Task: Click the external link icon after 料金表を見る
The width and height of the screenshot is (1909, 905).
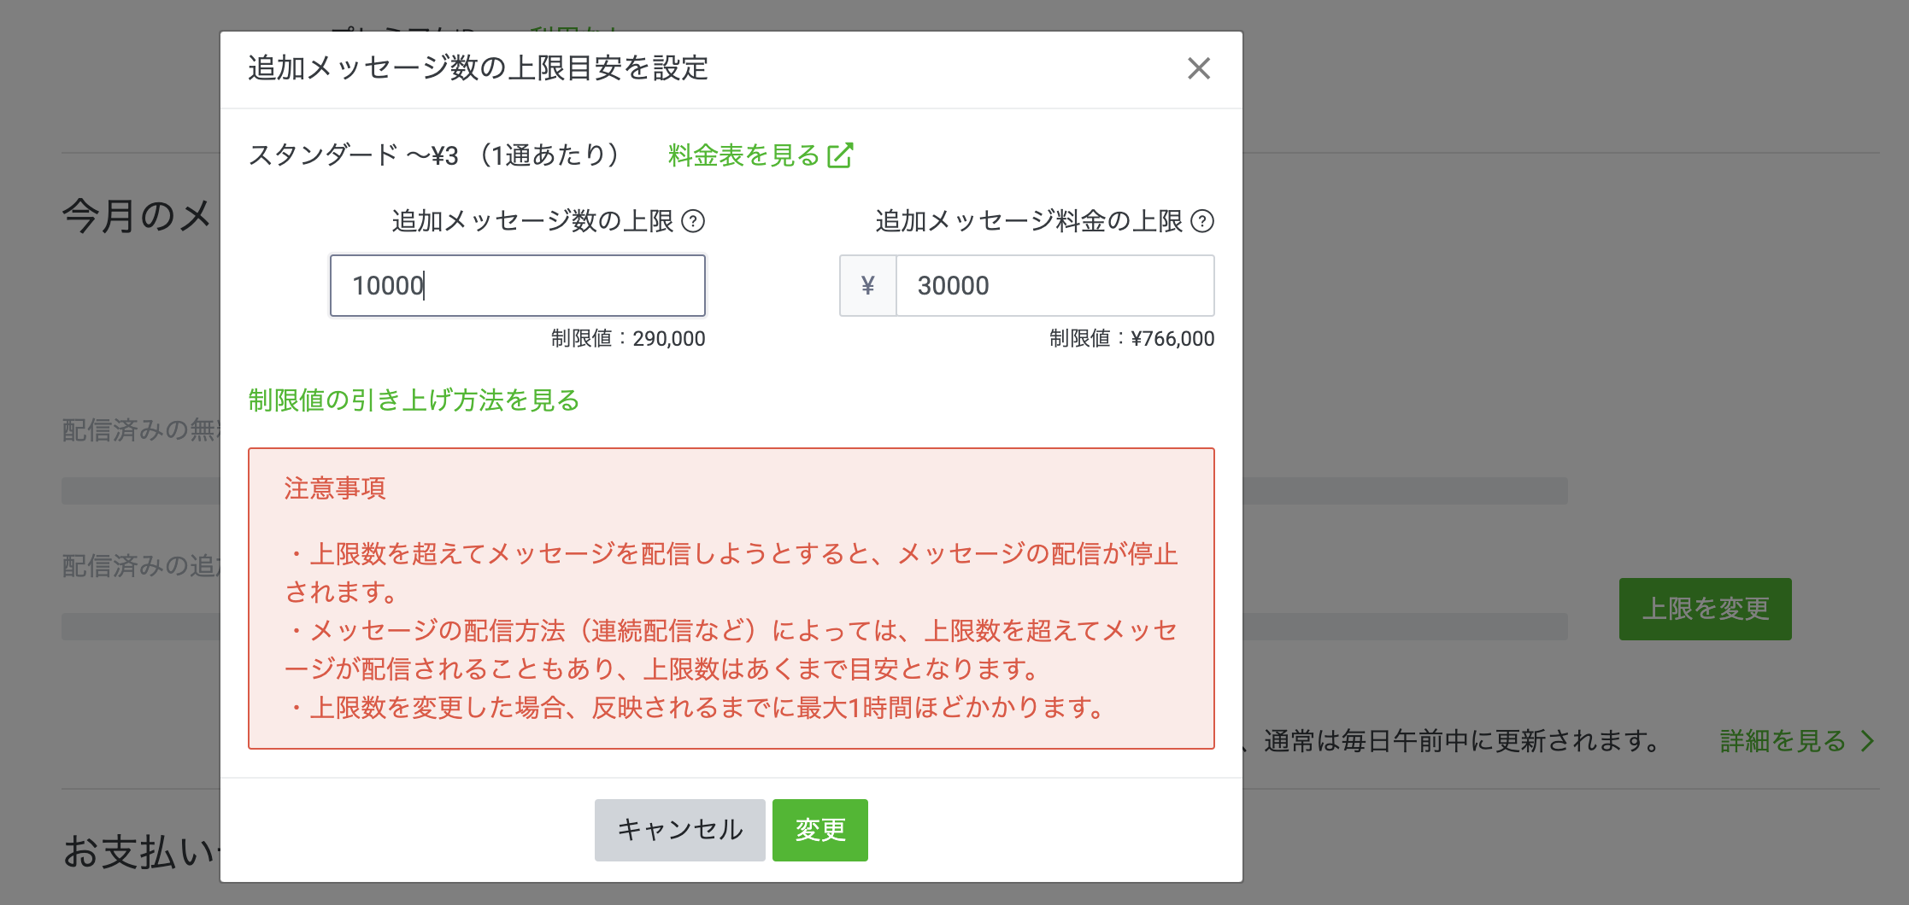Action: 840,155
